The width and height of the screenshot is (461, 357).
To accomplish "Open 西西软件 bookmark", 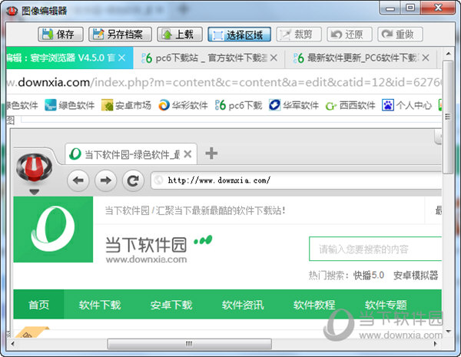I will pyautogui.click(x=350, y=105).
